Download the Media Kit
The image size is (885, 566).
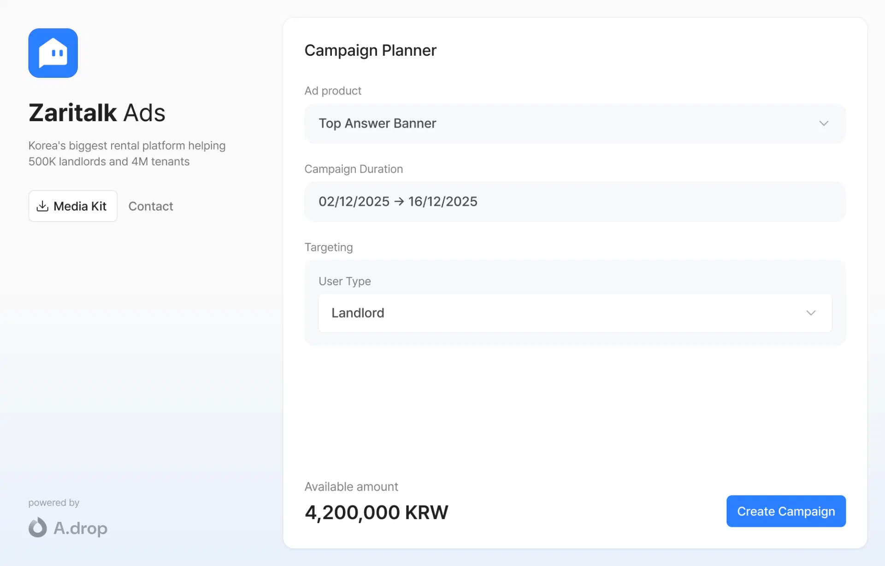coord(73,206)
